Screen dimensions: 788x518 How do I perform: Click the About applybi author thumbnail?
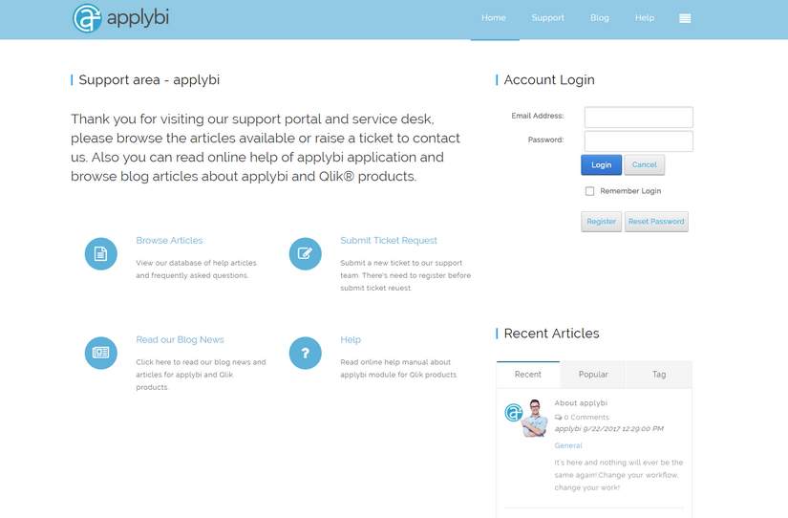click(x=526, y=418)
